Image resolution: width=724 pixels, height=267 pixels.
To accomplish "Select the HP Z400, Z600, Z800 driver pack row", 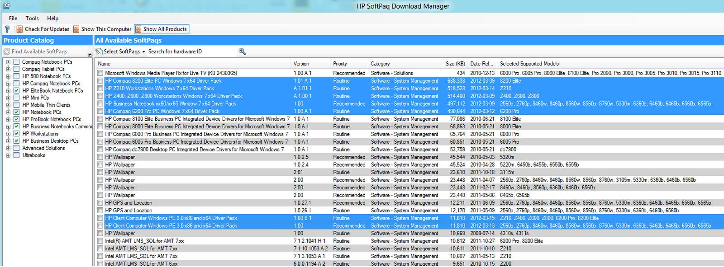I will pos(410,96).
